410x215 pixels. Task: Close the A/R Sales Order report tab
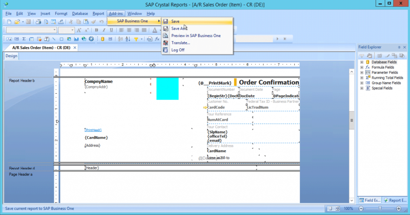(75, 48)
